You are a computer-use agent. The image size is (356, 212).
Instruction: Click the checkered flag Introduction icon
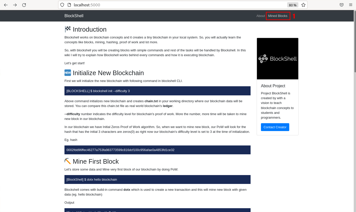point(68,29)
